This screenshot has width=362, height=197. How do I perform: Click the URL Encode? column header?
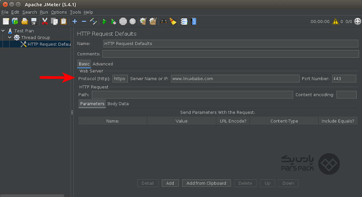click(233, 121)
